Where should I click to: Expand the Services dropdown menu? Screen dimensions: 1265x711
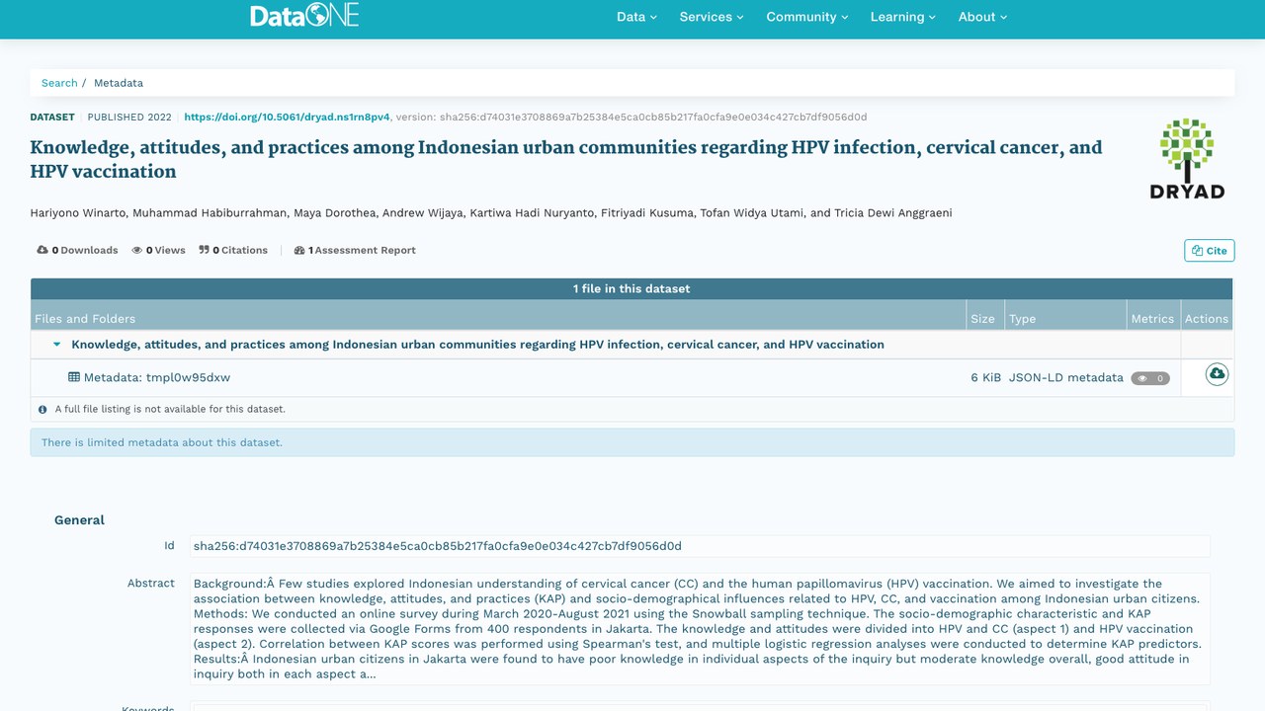[x=712, y=17]
